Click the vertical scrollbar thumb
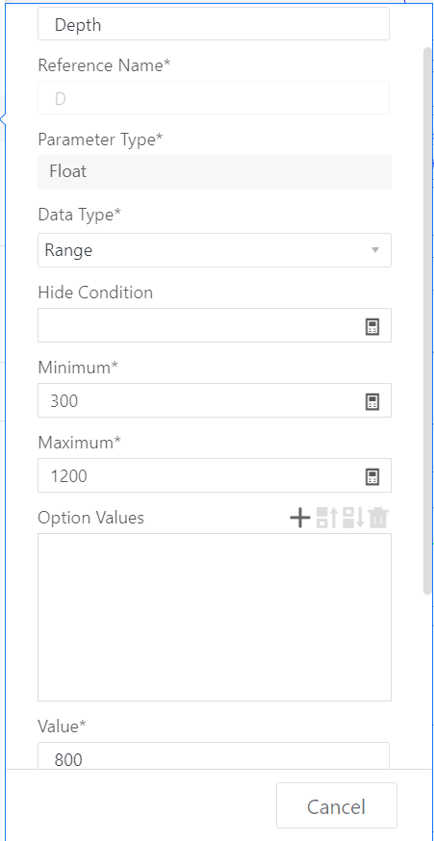434x841 pixels. click(427, 320)
